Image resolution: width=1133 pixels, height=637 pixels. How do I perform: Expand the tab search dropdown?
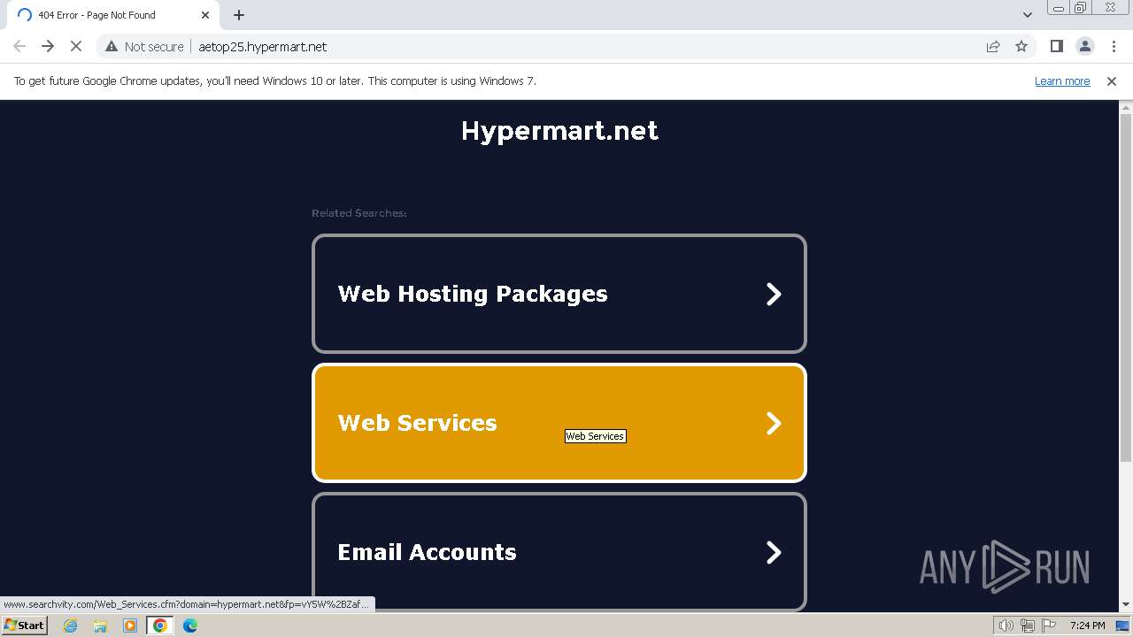(1028, 15)
